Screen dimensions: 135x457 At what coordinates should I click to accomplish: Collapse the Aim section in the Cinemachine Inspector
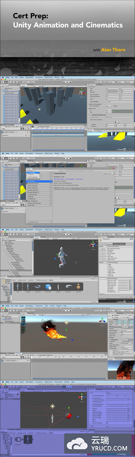[x=90, y=393]
